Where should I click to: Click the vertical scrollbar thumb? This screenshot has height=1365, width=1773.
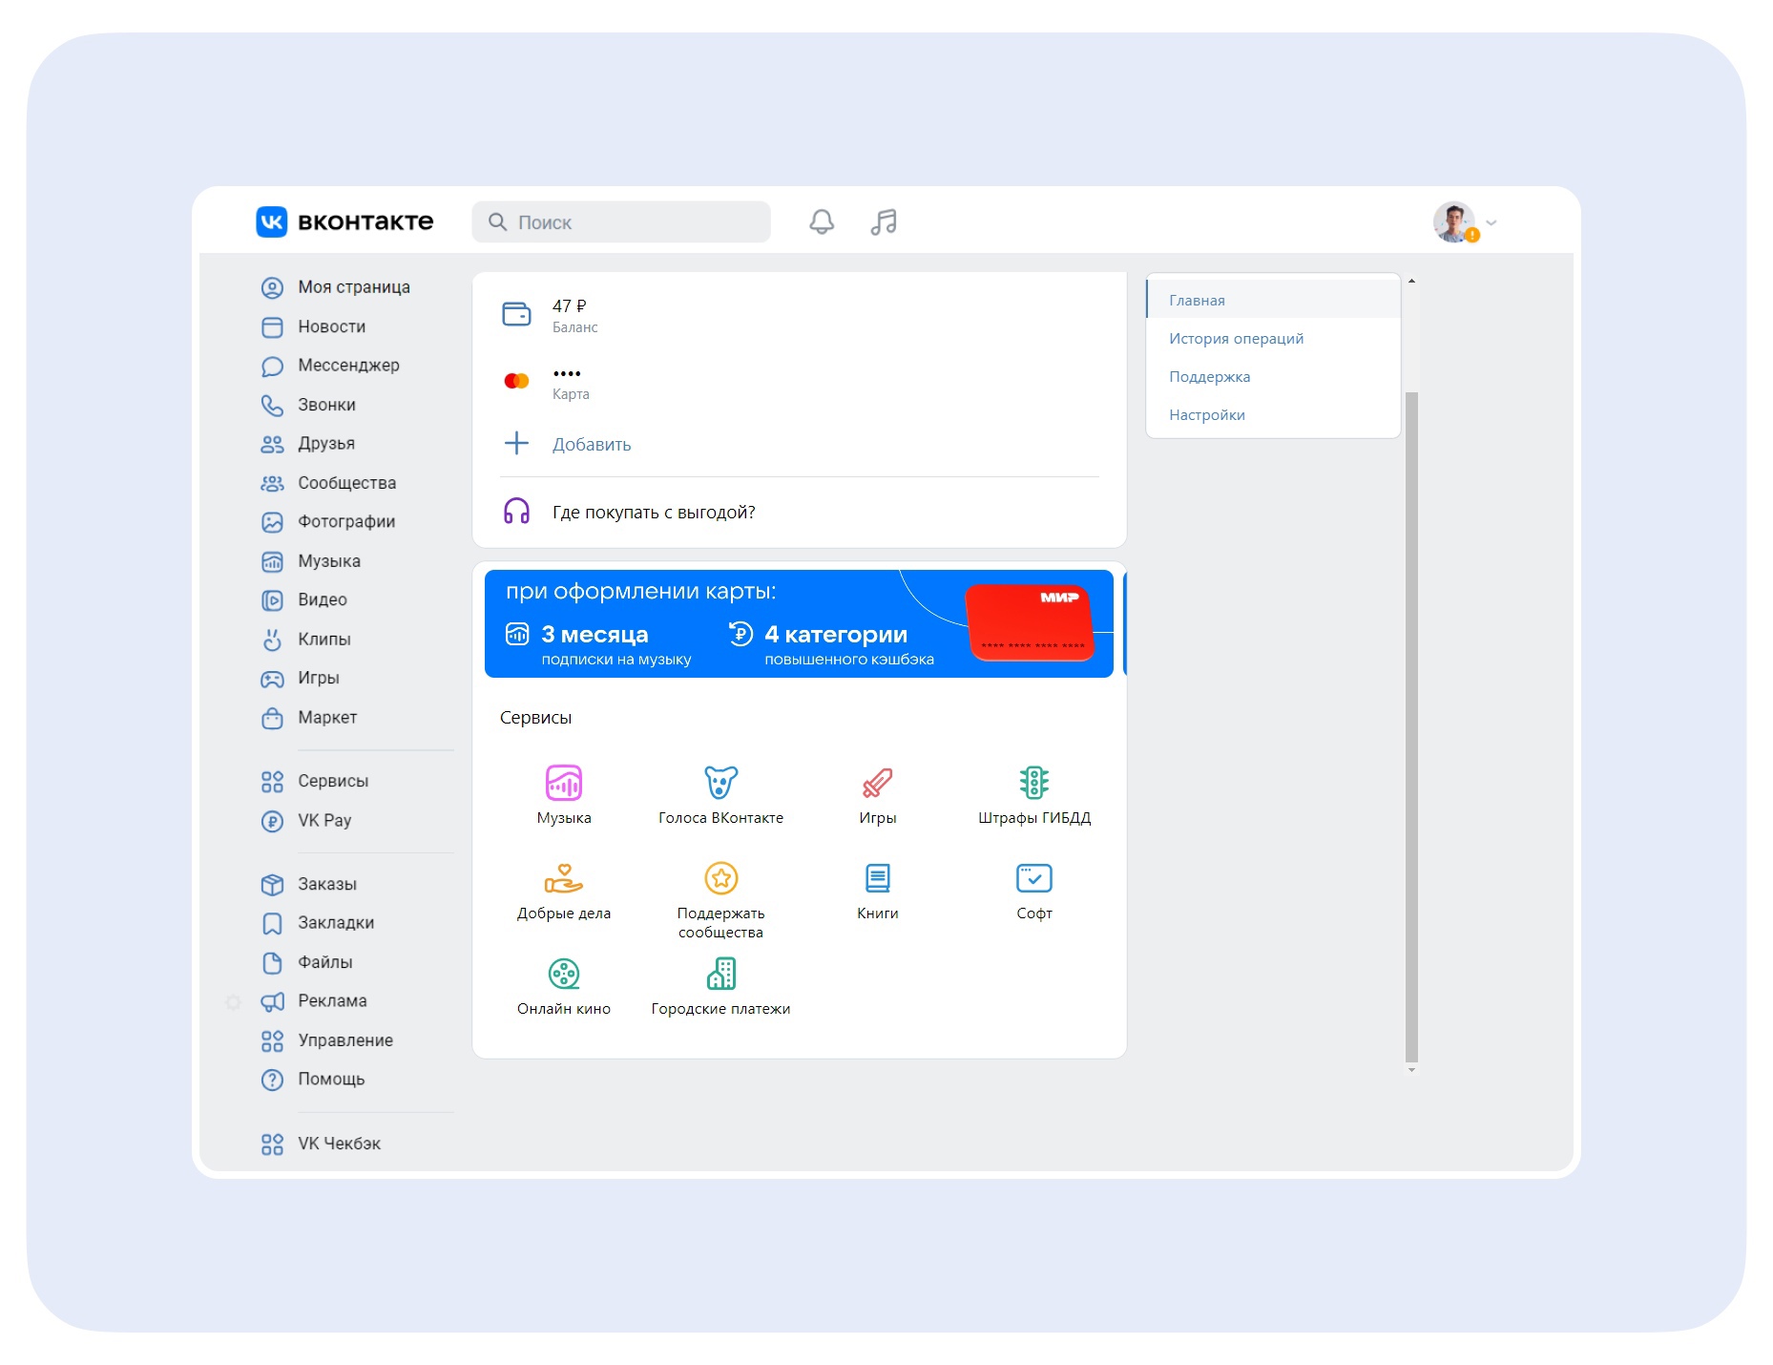point(1411,726)
